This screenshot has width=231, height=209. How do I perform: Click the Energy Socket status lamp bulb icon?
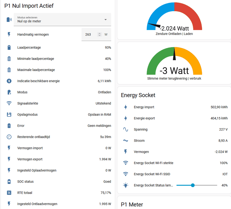pyautogui.click(x=126, y=185)
